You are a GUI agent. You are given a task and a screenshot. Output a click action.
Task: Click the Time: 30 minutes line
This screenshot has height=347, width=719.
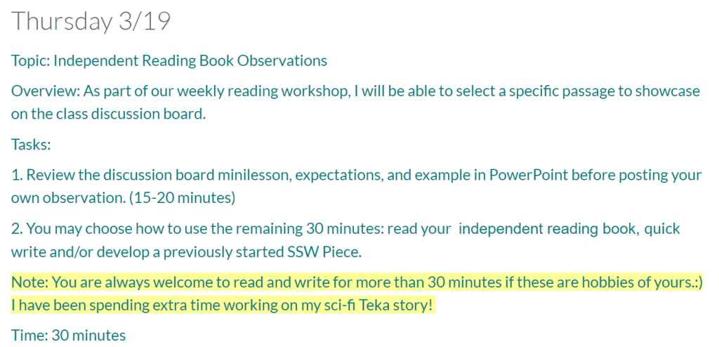(68, 336)
